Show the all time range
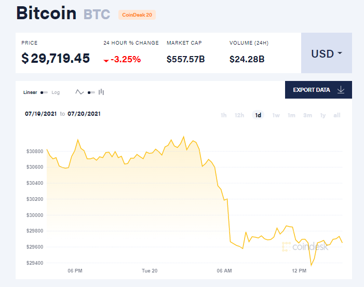 coord(337,115)
